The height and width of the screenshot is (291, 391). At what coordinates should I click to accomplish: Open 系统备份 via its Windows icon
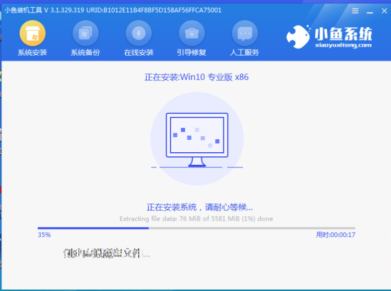click(x=85, y=34)
